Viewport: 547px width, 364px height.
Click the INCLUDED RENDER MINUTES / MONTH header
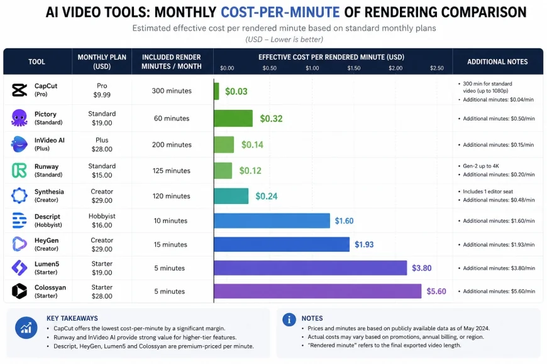click(171, 62)
